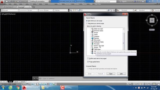160x90 pixels.
Task: Click the Layer States Manager icon
Action: (114, 10)
